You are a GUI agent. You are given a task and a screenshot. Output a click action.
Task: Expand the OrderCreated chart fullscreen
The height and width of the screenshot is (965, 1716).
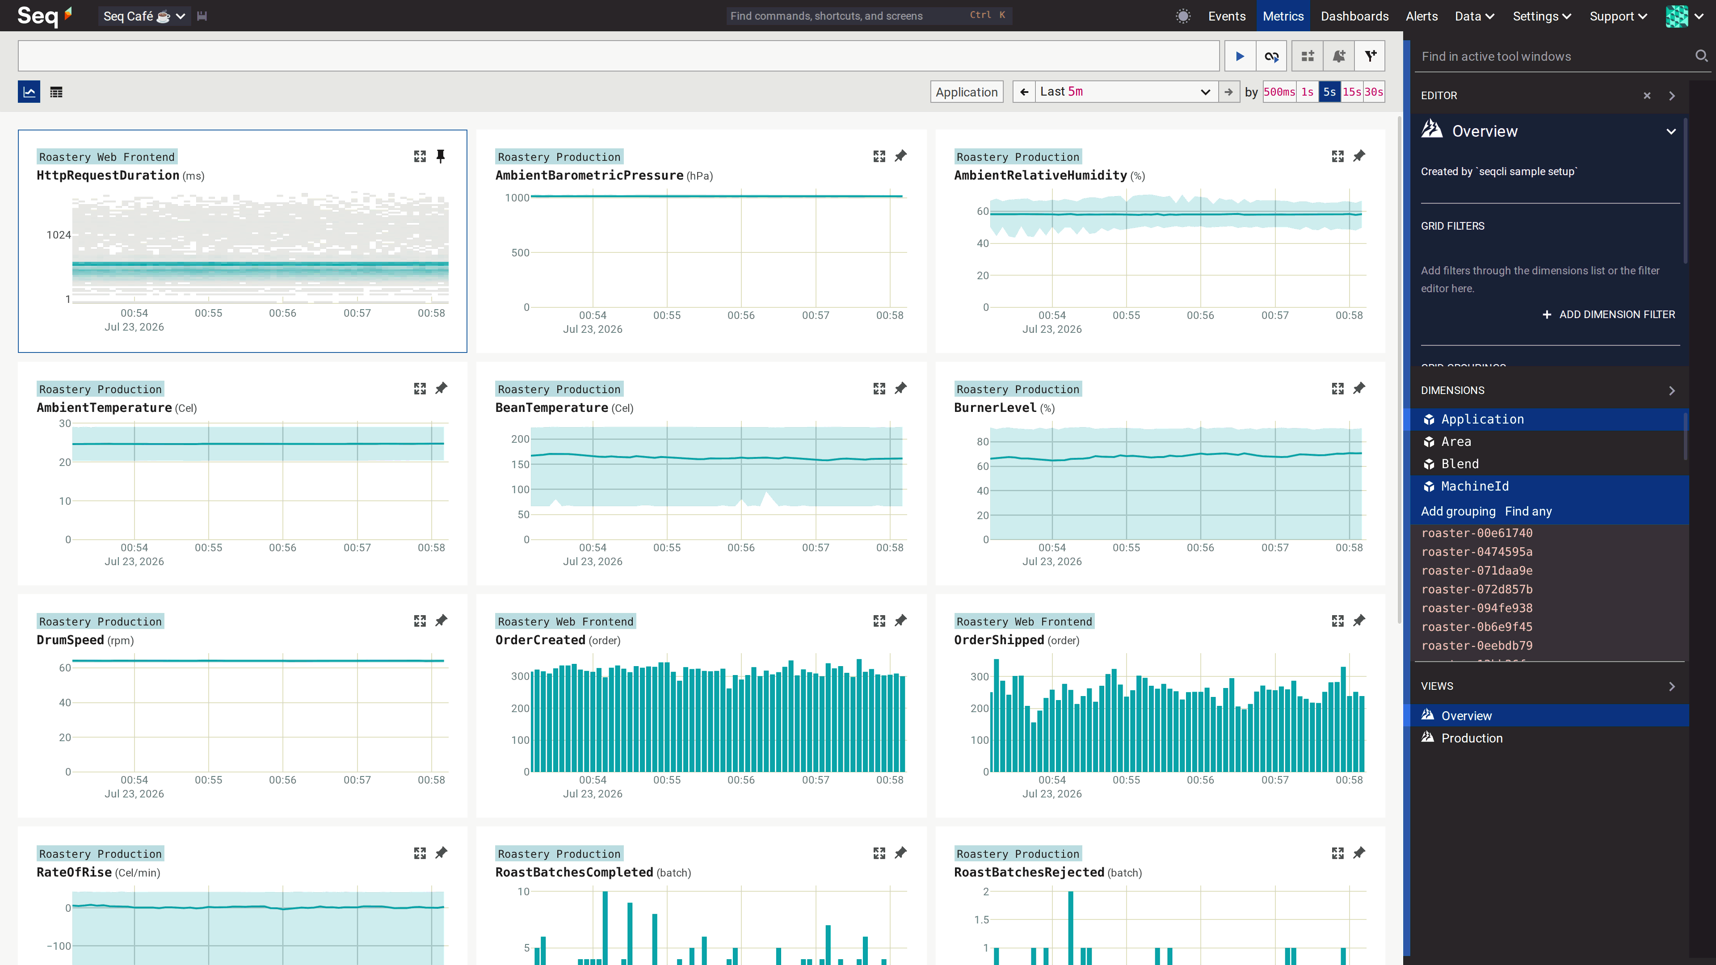pyautogui.click(x=879, y=621)
